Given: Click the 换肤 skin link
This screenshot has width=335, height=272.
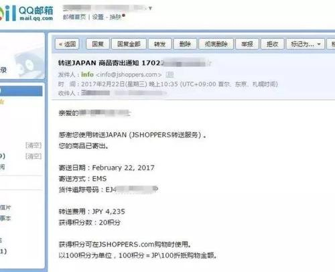Looking at the screenshot, I should coord(115,17).
